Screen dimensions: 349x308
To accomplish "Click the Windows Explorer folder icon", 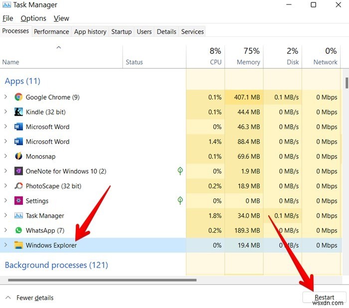I will tap(18, 245).
